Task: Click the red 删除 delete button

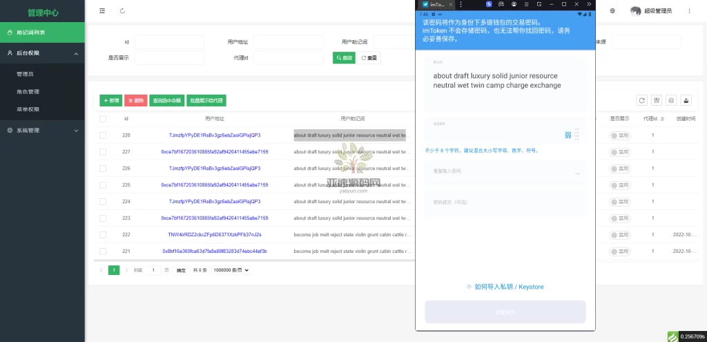Action: [x=136, y=101]
